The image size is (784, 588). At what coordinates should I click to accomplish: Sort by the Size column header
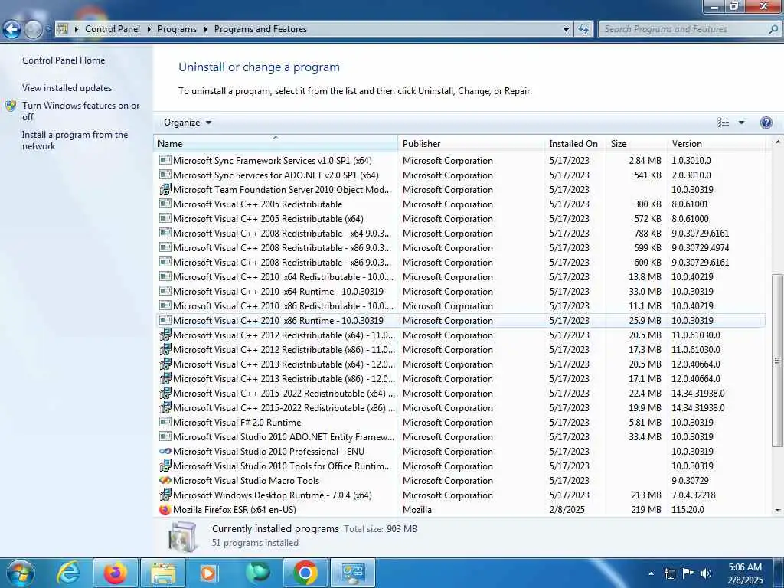[x=636, y=143]
